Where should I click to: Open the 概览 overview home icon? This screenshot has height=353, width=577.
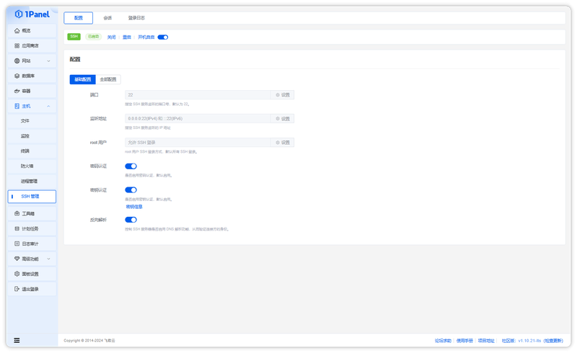tap(17, 30)
